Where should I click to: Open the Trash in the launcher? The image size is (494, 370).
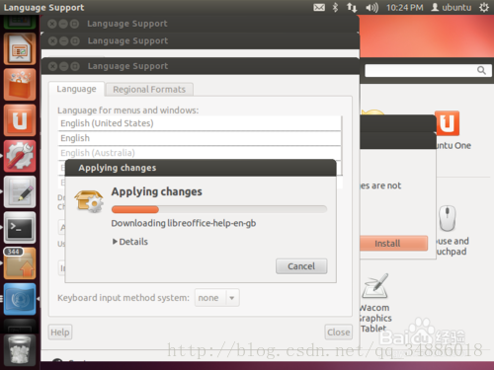20,350
